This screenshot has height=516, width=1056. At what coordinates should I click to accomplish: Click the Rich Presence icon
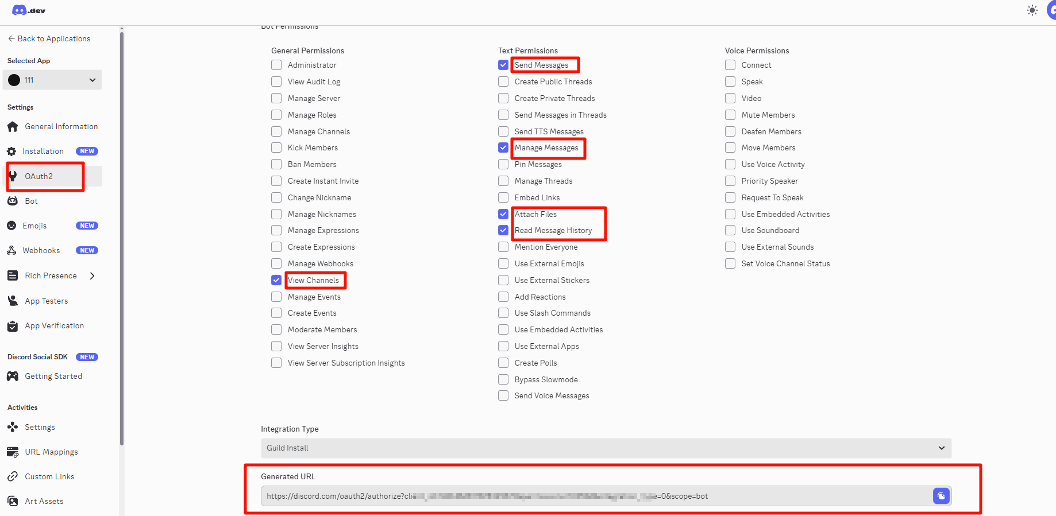coord(13,276)
